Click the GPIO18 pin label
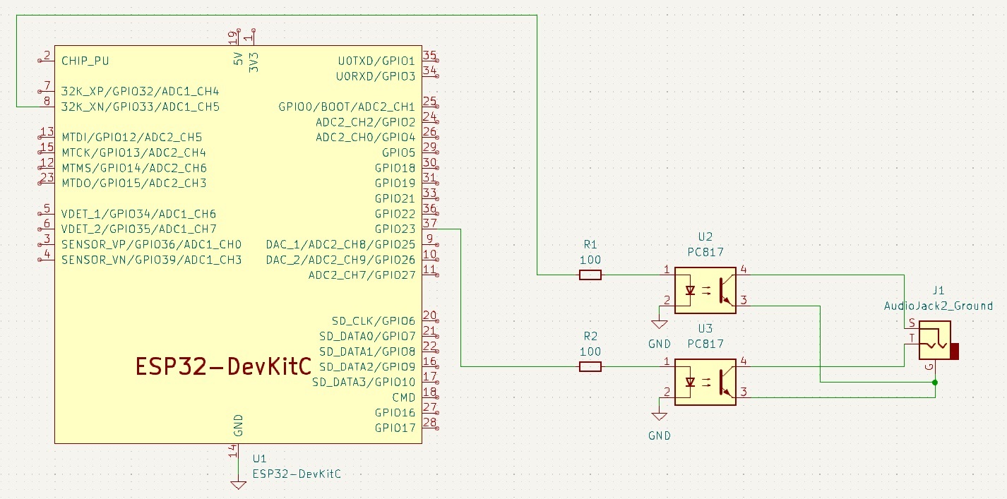Viewport: 1007px width, 499px height. pyautogui.click(x=395, y=168)
